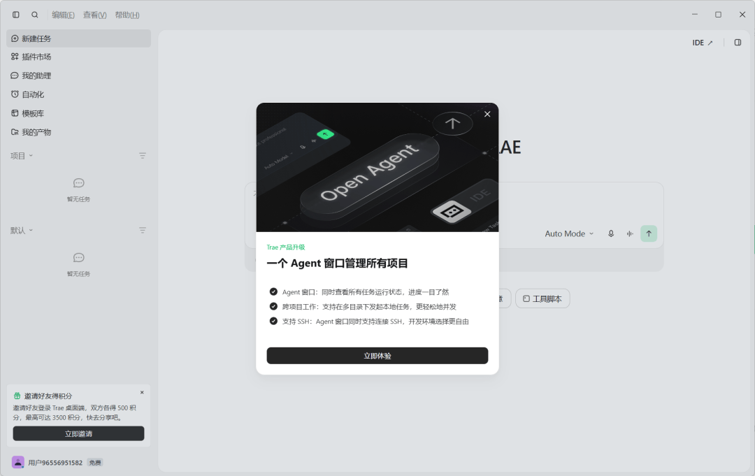Image resolution: width=755 pixels, height=476 pixels.
Task: Click the microphone voice input icon
Action: tap(611, 233)
